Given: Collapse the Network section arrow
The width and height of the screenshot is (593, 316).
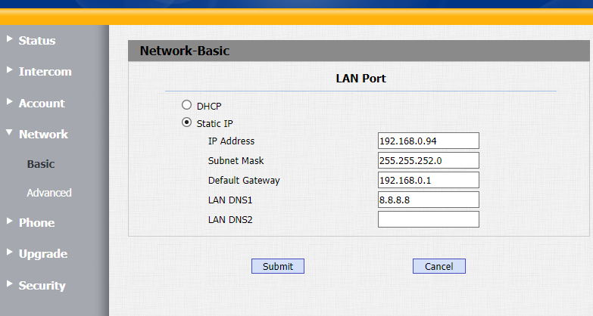Looking at the screenshot, I should pyautogui.click(x=9, y=133).
